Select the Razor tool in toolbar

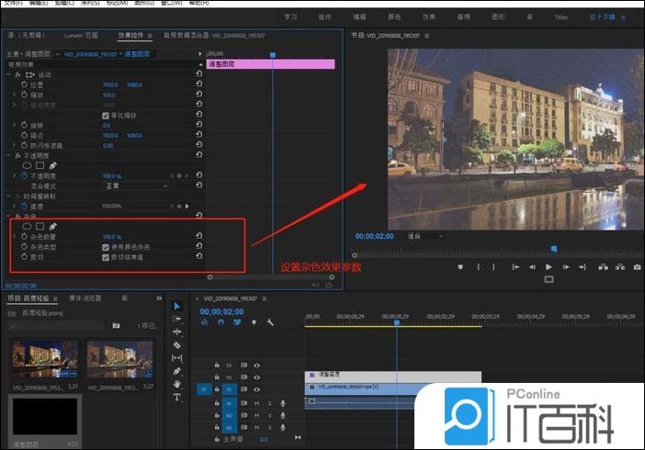tap(177, 344)
